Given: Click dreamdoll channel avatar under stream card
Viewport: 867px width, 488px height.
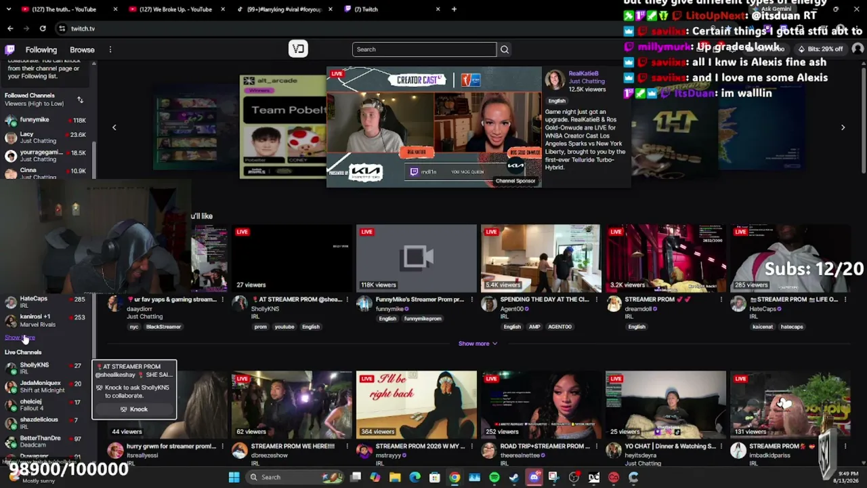Looking at the screenshot, I should coord(614,304).
